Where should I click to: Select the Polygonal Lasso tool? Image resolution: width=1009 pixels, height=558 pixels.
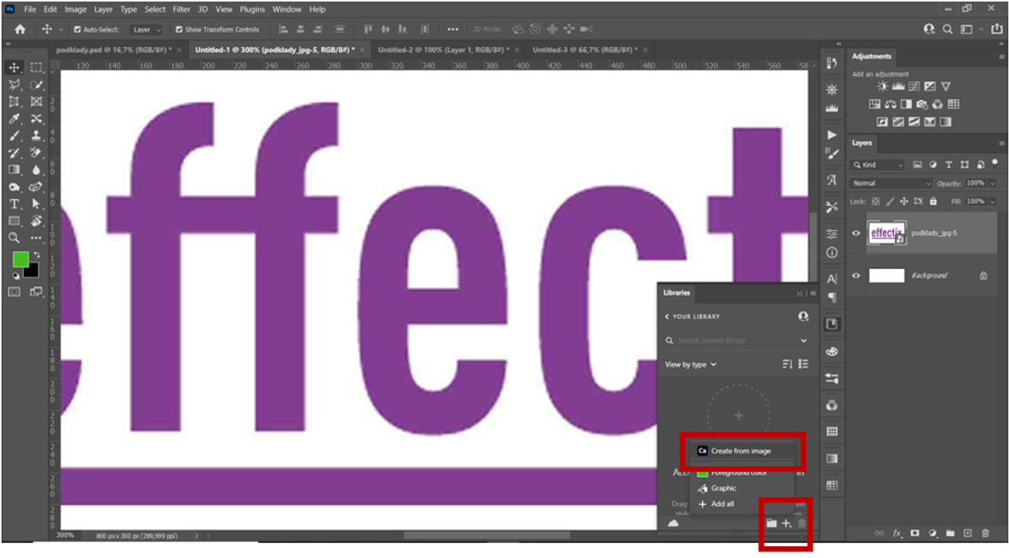pos(14,85)
